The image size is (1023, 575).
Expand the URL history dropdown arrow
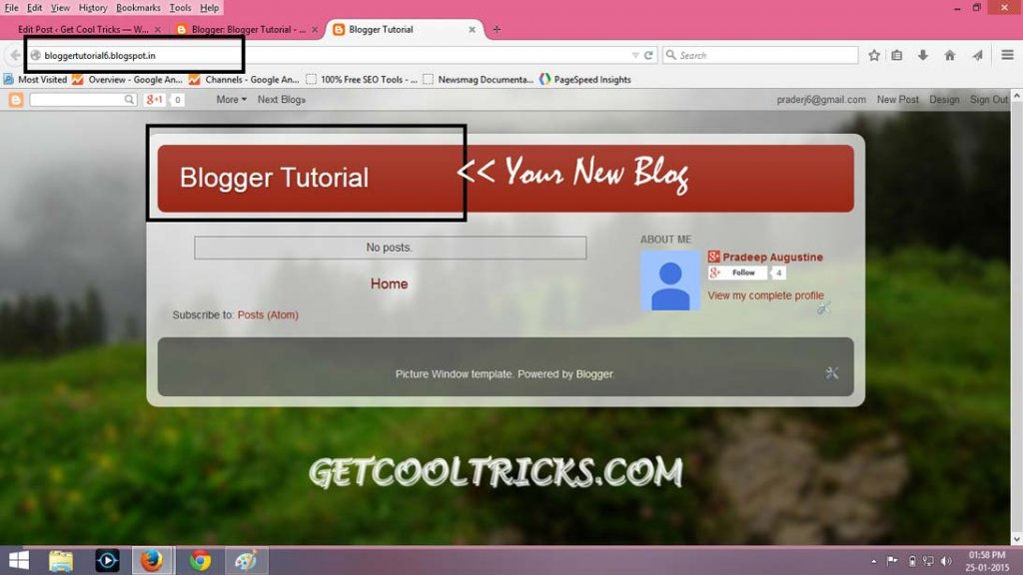(x=634, y=56)
